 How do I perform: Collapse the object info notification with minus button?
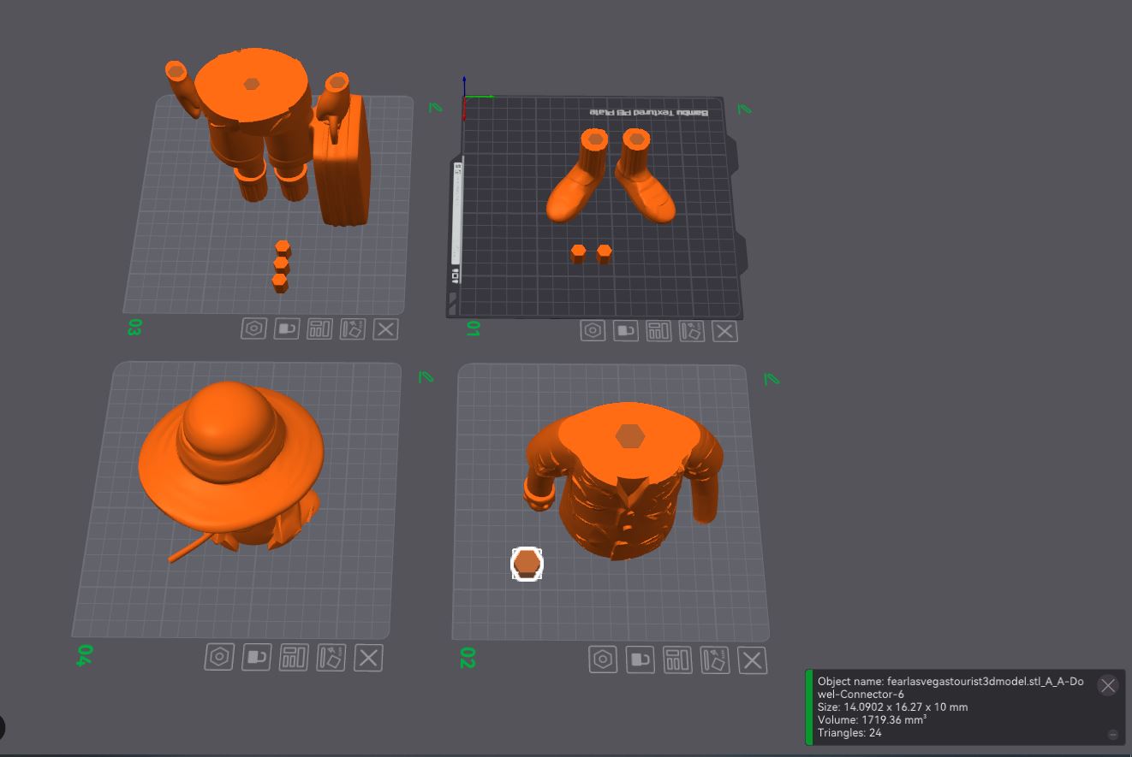(1112, 735)
